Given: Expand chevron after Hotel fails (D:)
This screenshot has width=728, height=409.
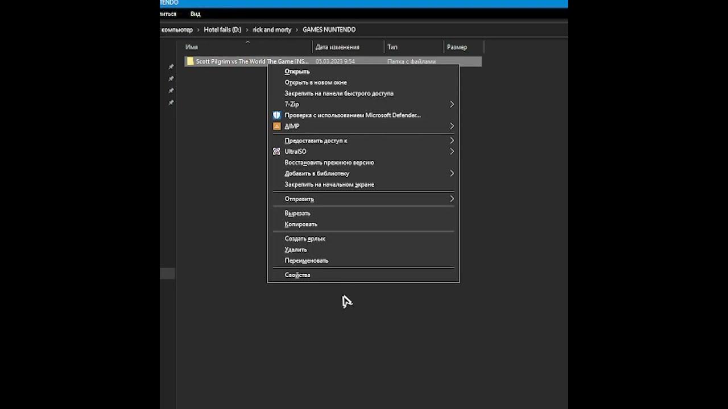Looking at the screenshot, I should pos(247,30).
